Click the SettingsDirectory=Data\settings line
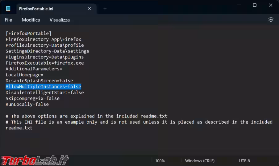Viewport: 279px width, 166px height. coord(47,51)
